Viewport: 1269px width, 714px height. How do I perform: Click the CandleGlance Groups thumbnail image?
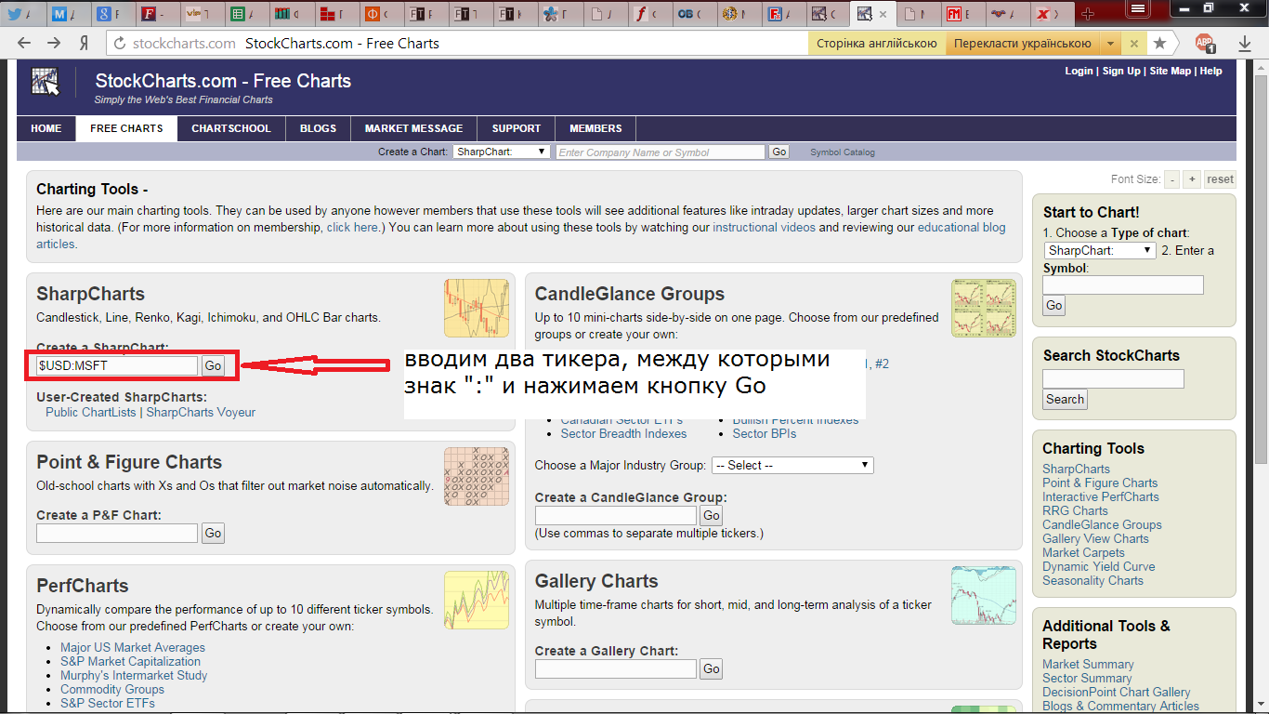click(984, 308)
